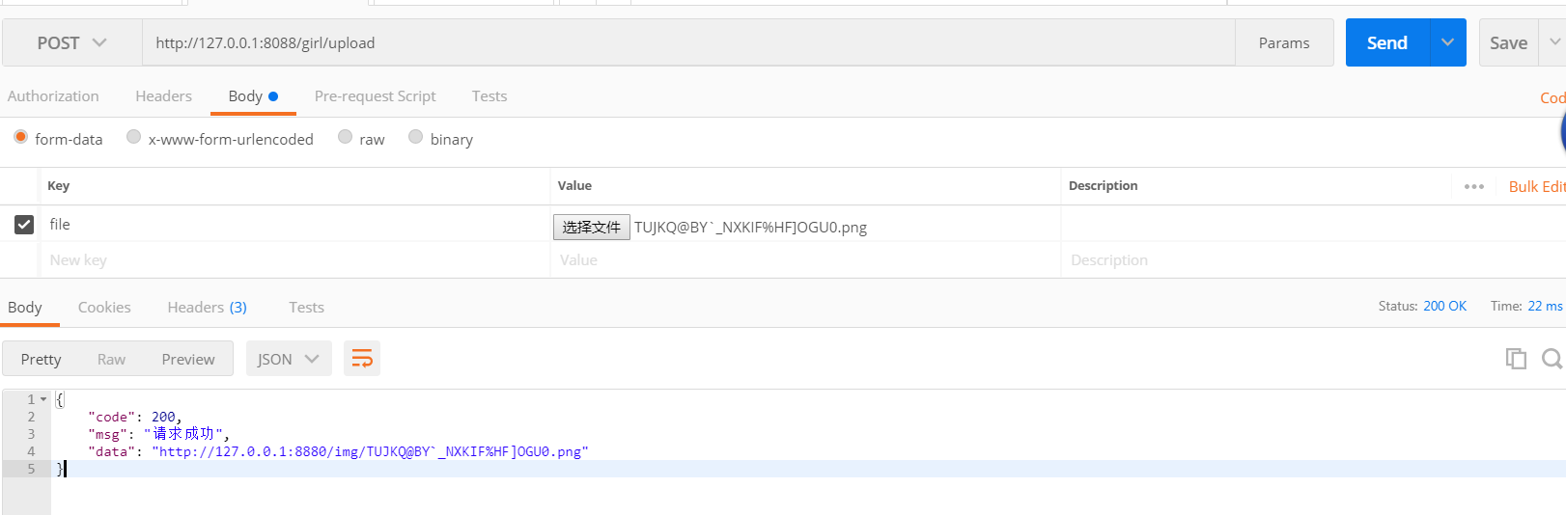This screenshot has width=1566, height=515.
Task: Select the binary body option
Action: [x=415, y=137]
